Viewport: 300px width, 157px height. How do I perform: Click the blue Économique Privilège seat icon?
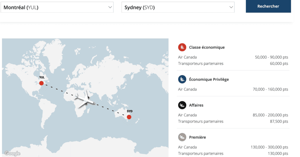(x=182, y=79)
